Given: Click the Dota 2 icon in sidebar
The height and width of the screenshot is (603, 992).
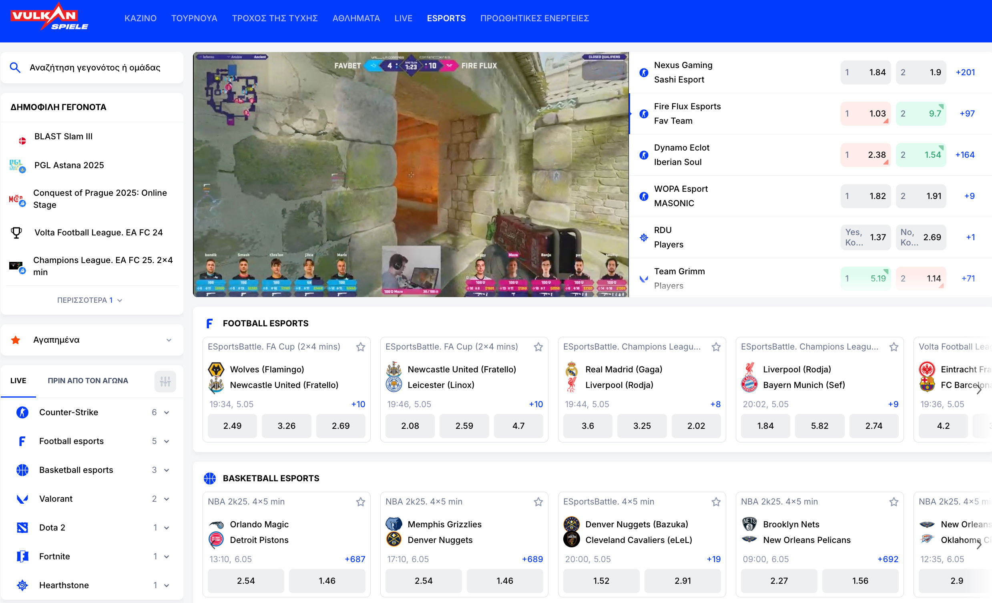Looking at the screenshot, I should pos(22,528).
